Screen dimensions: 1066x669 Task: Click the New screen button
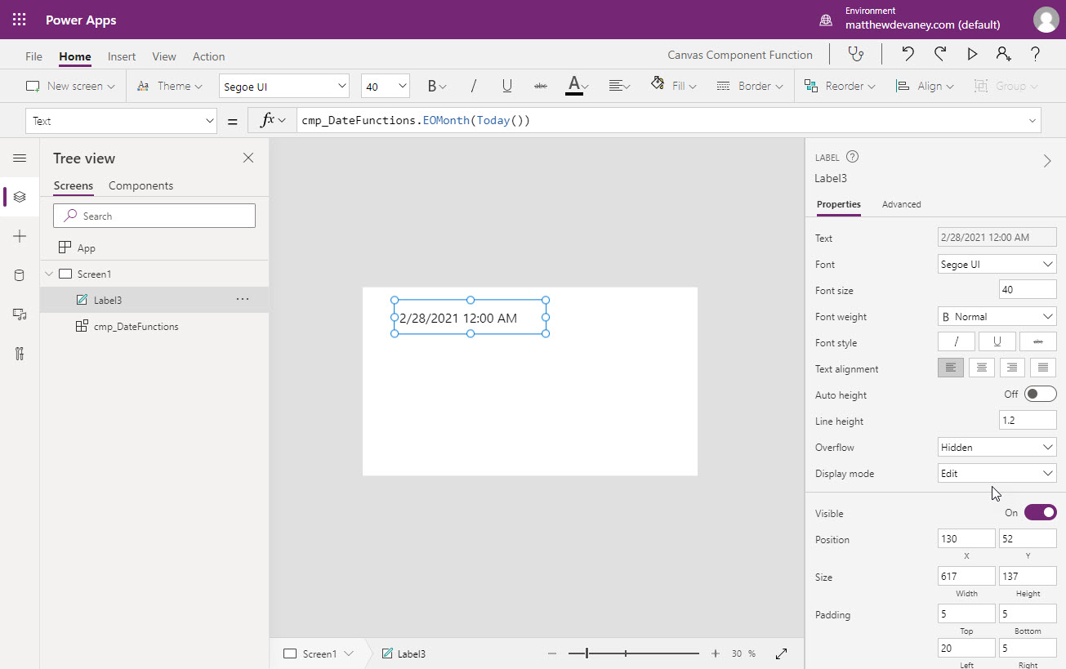pyautogui.click(x=70, y=86)
